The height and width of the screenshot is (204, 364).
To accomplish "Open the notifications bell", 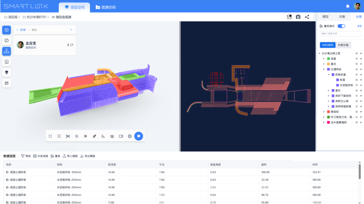I will 347,6.
